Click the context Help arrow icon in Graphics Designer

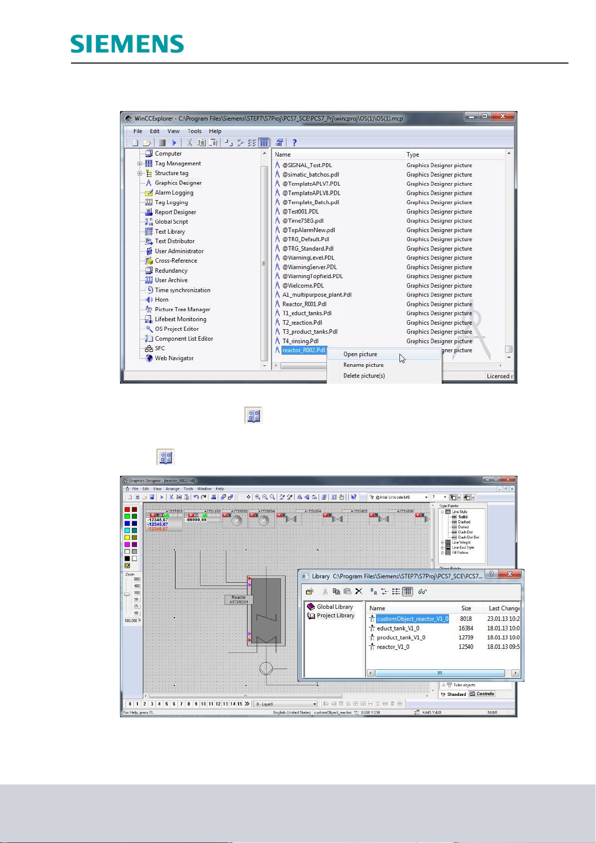[x=354, y=497]
